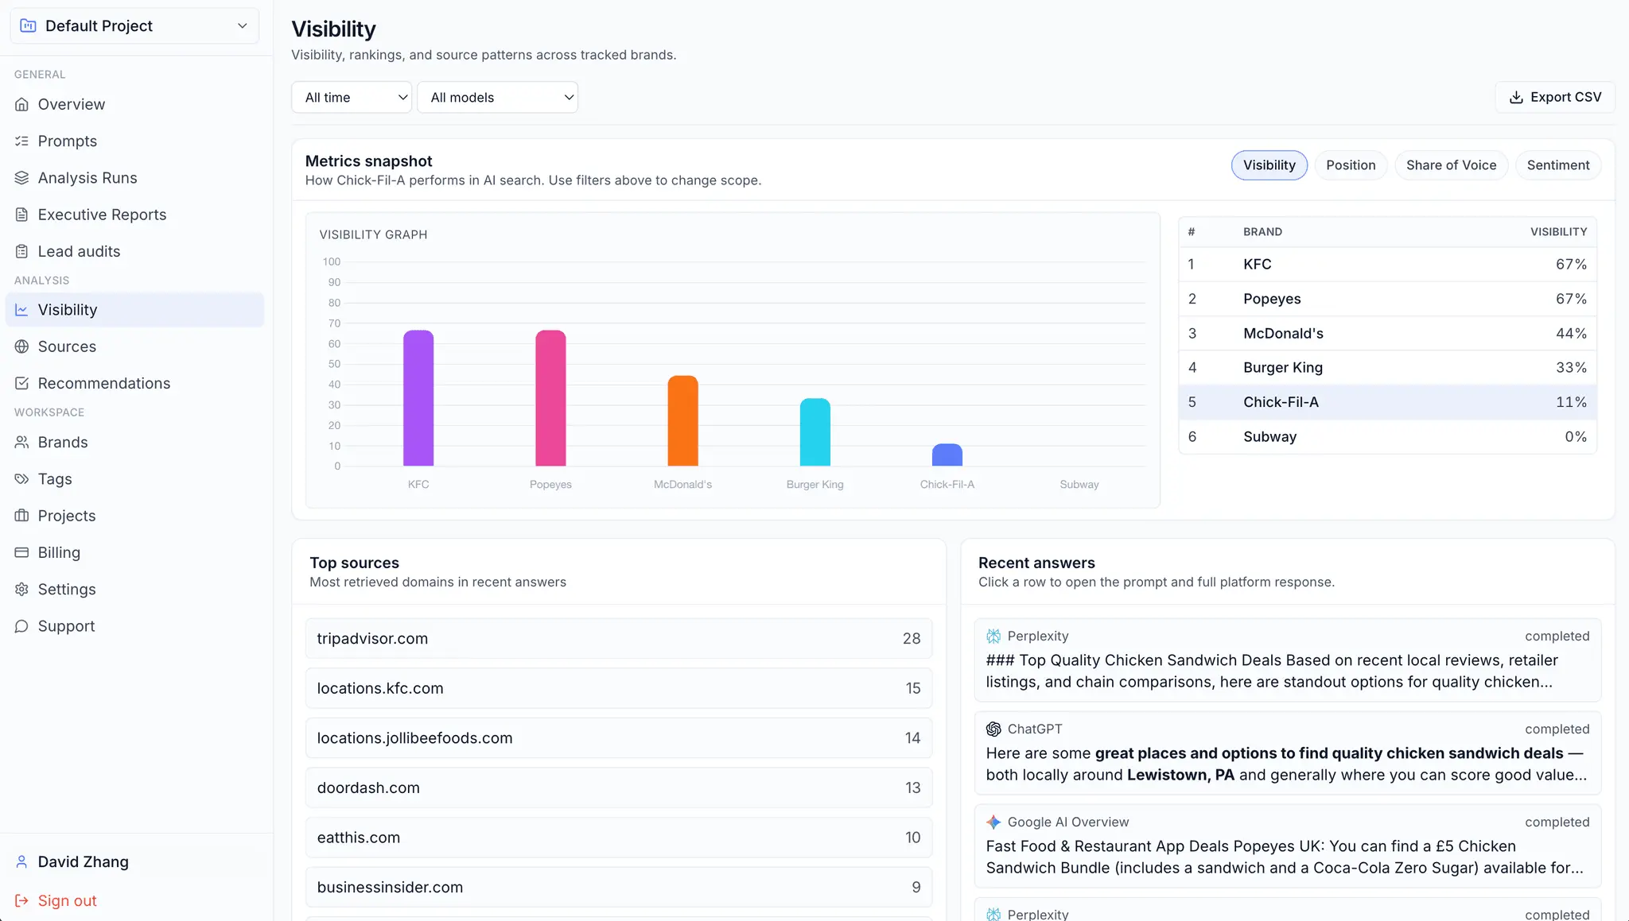The image size is (1629, 921).
Task: Open the Google AI Overview answer row
Action: [x=1288, y=846]
